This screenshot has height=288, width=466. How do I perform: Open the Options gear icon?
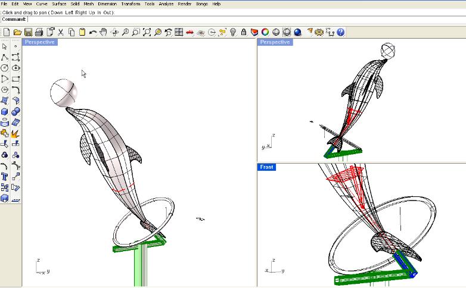319,32
